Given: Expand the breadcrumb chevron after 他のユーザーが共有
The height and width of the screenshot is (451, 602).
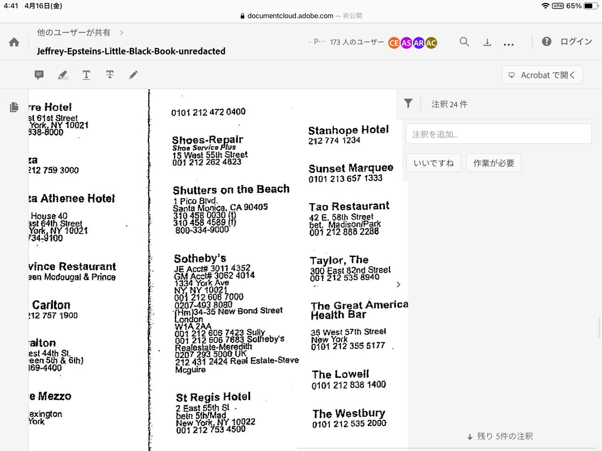Looking at the screenshot, I should [122, 32].
